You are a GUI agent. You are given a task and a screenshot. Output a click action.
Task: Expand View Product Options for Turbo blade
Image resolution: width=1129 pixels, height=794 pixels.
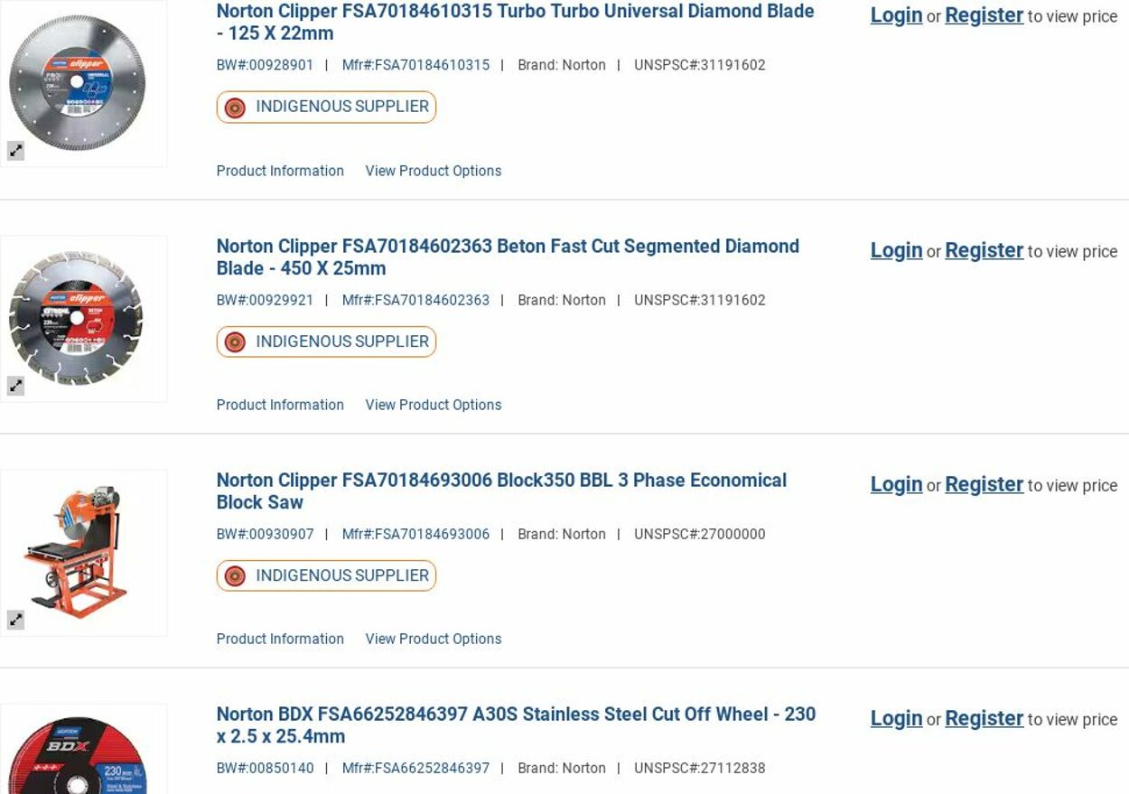pos(433,171)
